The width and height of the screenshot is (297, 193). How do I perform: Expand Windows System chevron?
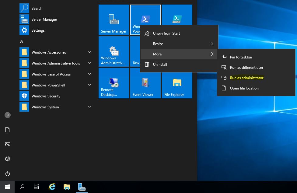click(89, 107)
